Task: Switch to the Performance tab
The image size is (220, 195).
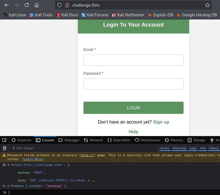Action: point(147,140)
